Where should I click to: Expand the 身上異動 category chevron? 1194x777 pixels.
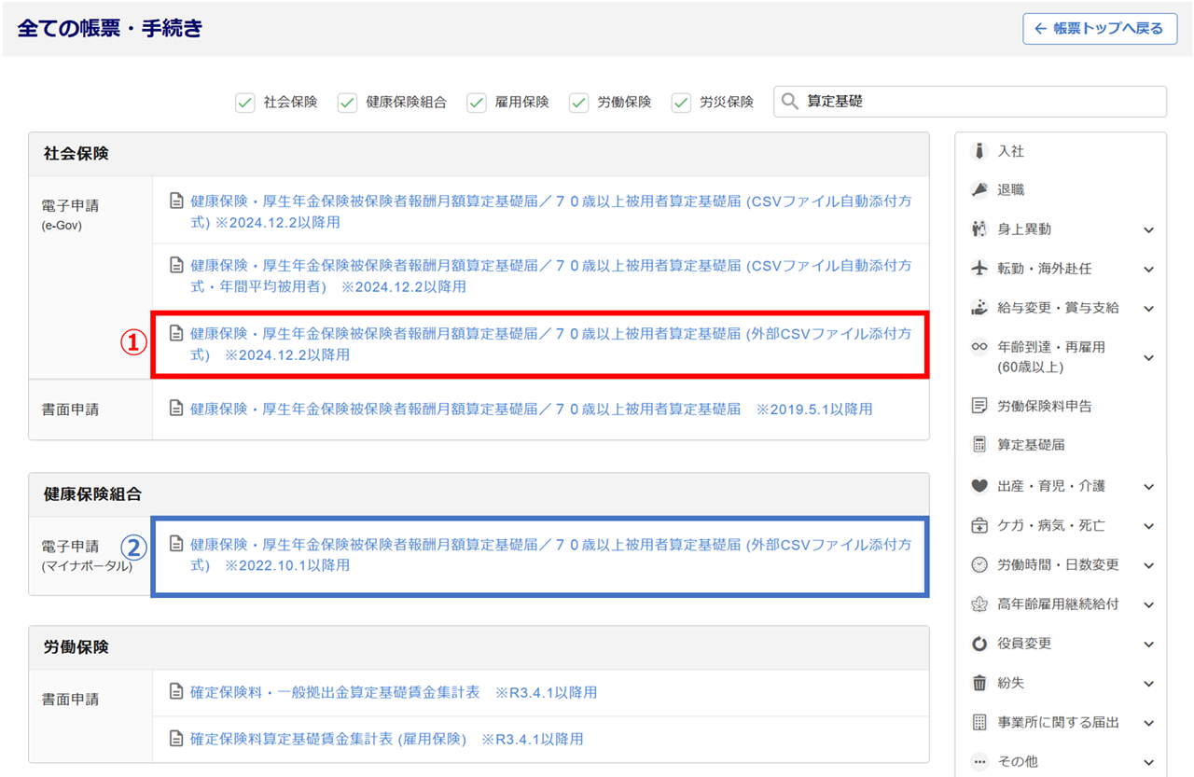coord(1148,230)
